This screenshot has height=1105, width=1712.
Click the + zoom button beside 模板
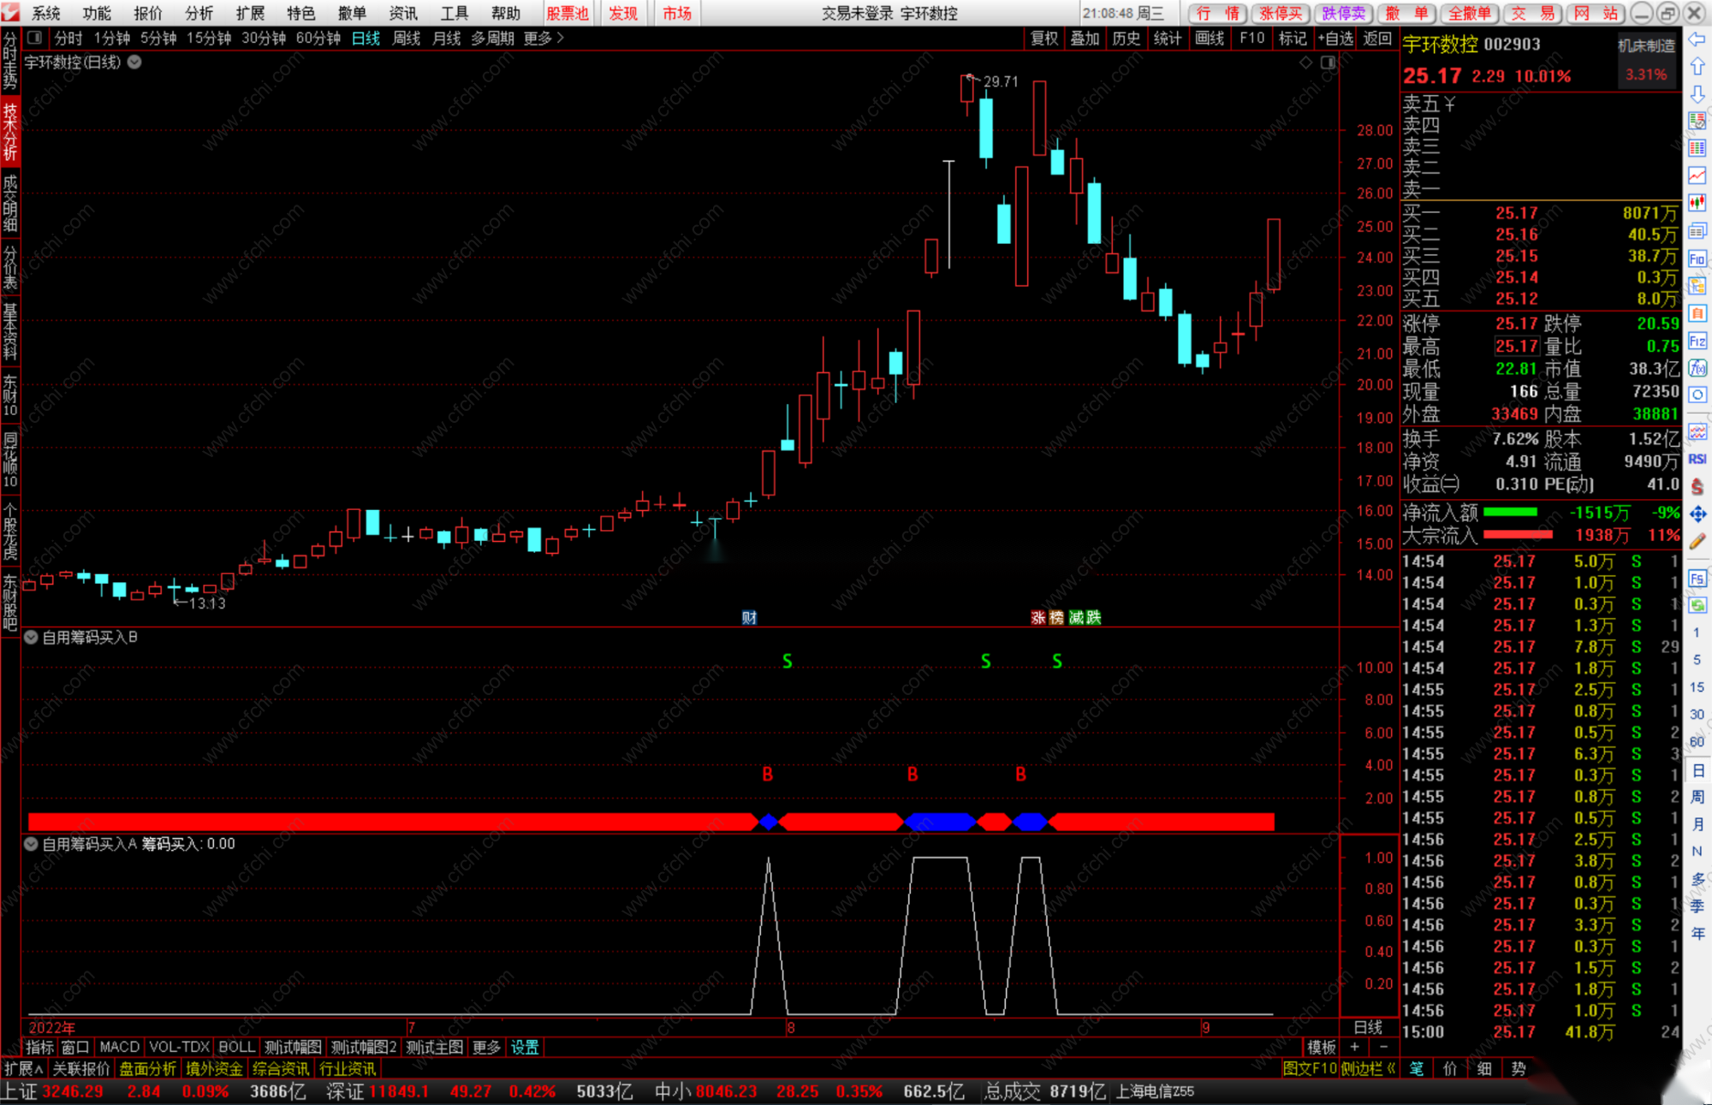click(1354, 1047)
